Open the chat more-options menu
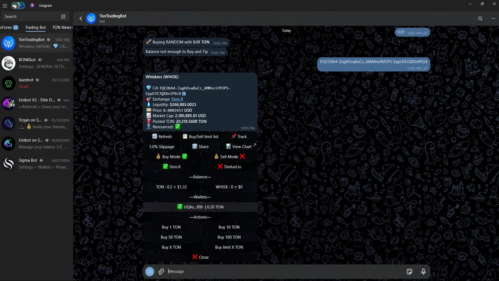The image size is (499, 281). pos(493,18)
